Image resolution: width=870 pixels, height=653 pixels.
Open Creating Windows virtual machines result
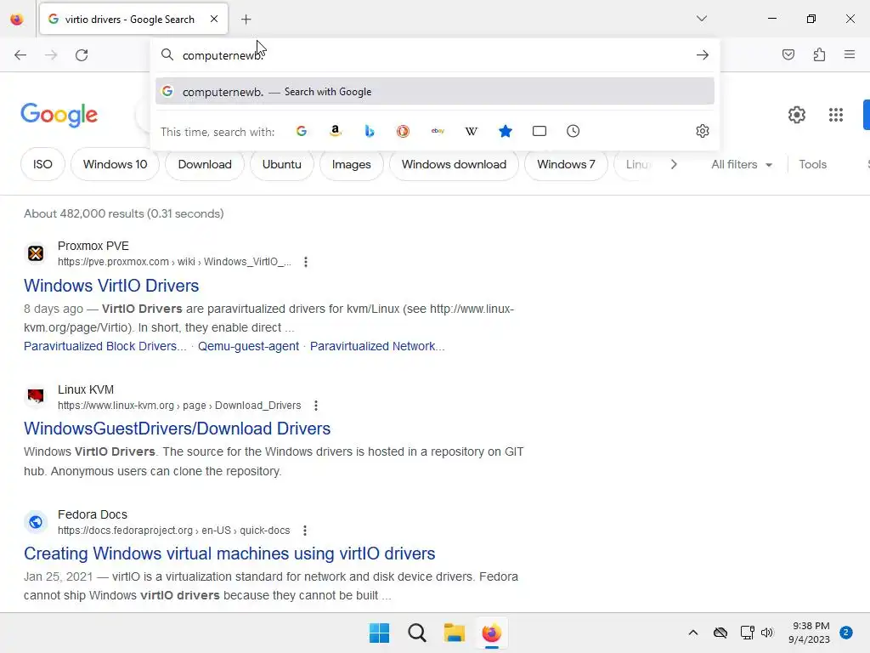tap(229, 554)
